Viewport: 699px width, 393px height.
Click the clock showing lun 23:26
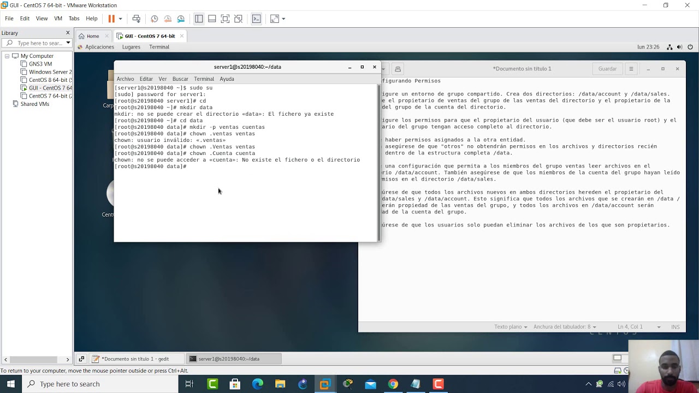(x=648, y=47)
